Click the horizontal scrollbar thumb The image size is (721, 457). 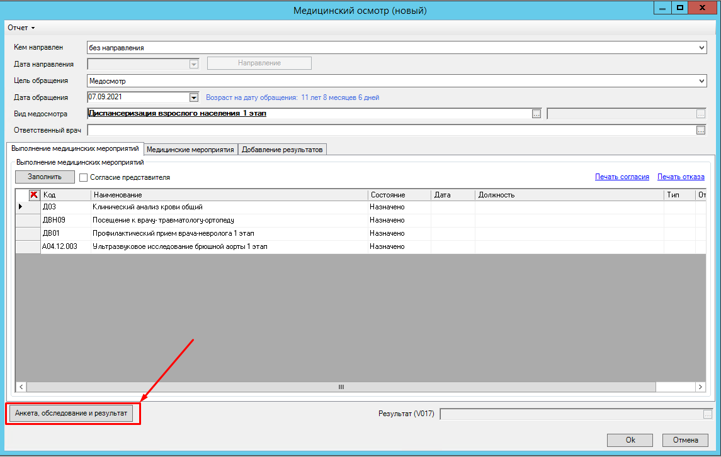click(341, 387)
